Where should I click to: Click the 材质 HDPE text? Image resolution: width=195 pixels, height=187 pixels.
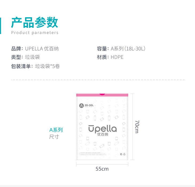pyautogui.click(x=110, y=57)
